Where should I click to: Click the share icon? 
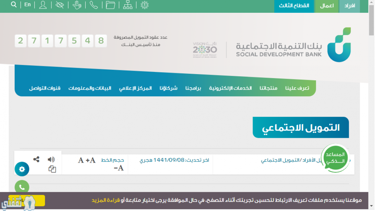click(x=36, y=159)
